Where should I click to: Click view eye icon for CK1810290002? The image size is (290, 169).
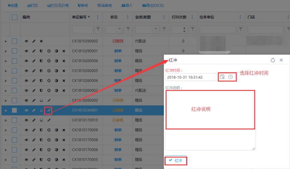point(26,41)
